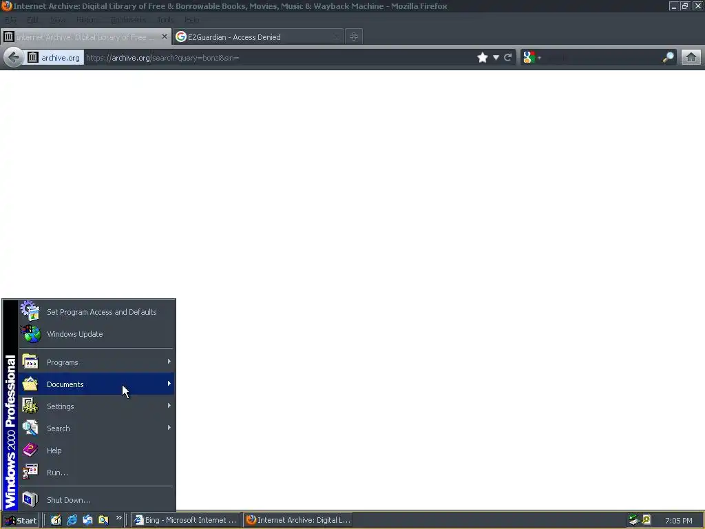Screen dimensions: 705x529
Task: Click the Programs folder icon
Action: click(x=30, y=362)
